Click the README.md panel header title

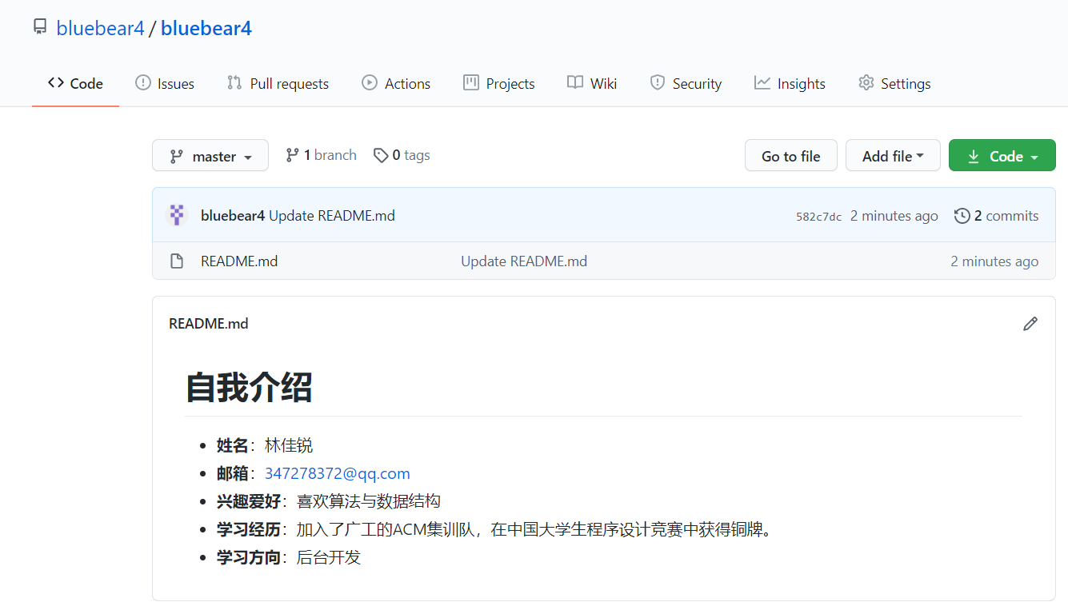209,324
